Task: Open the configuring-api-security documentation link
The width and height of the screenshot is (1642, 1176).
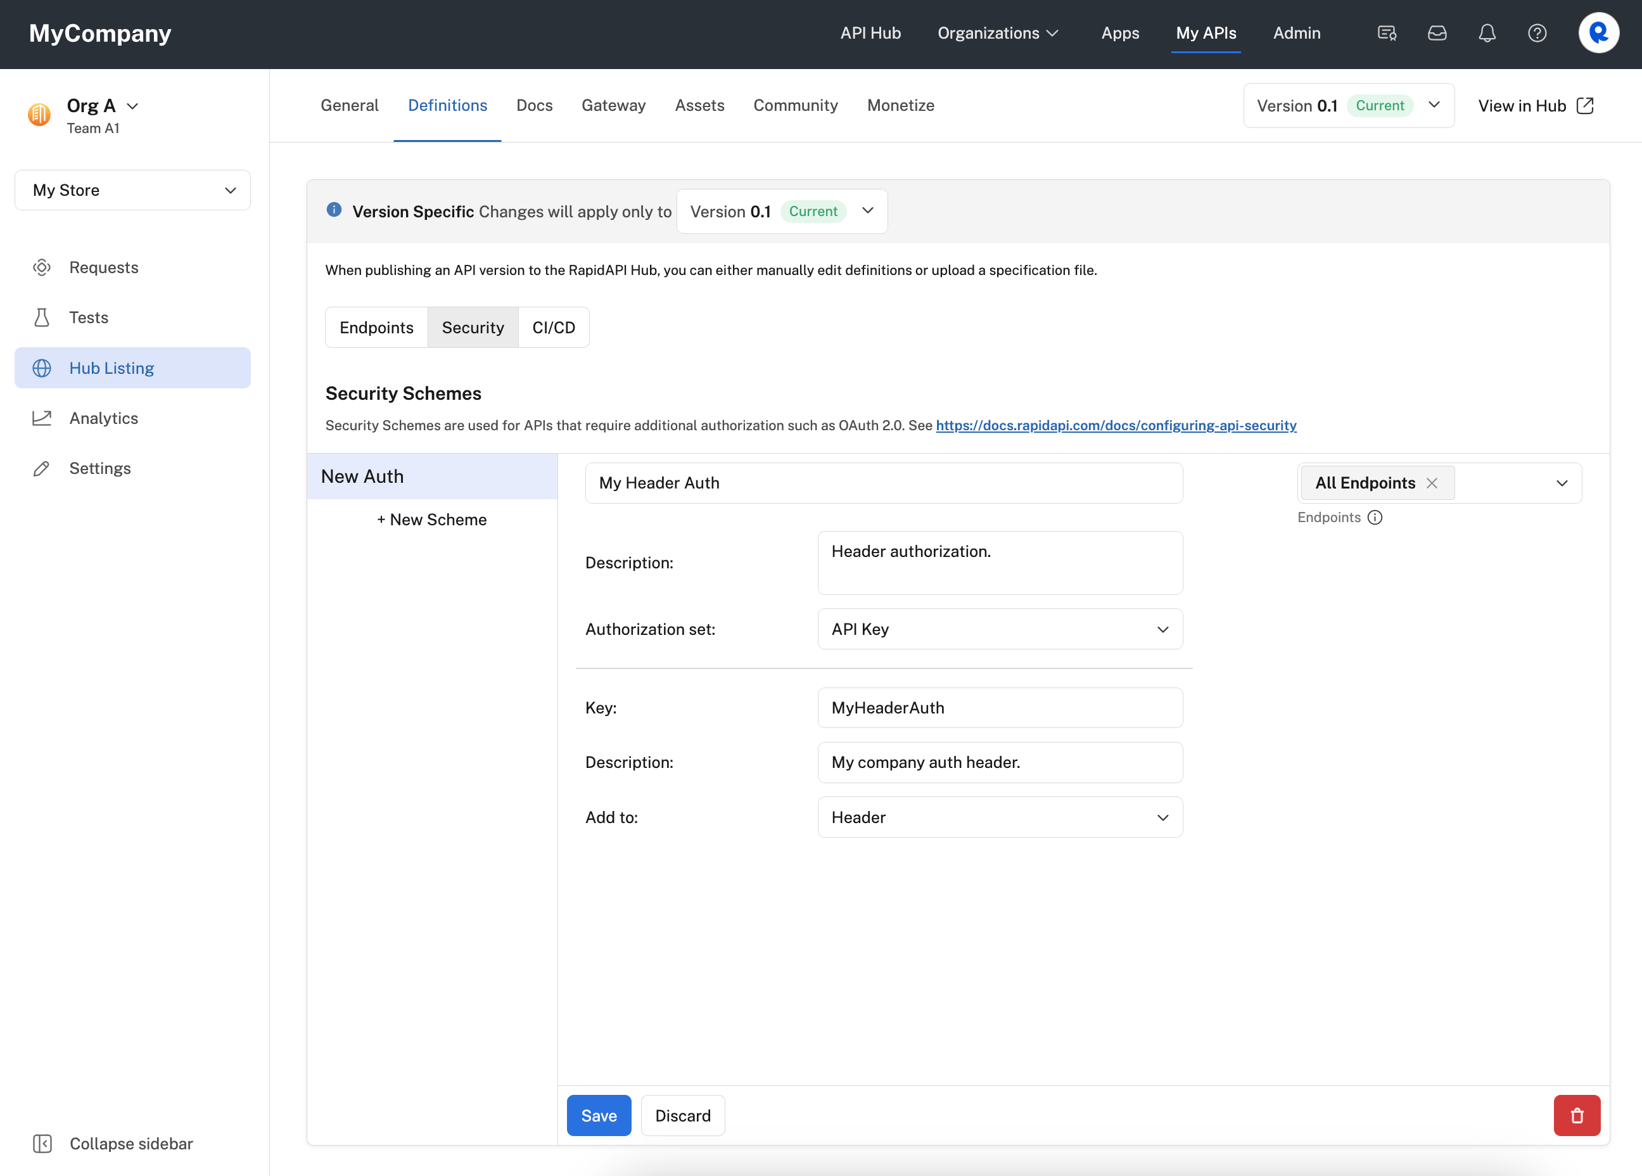Action: point(1116,426)
